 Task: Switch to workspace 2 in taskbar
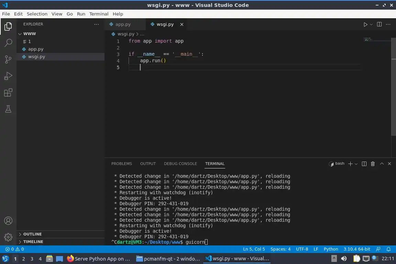23,259
